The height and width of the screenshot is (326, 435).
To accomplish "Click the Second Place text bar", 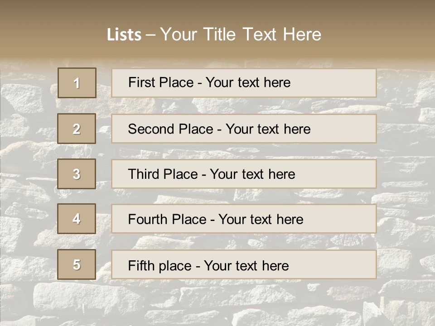I will 244,129.
